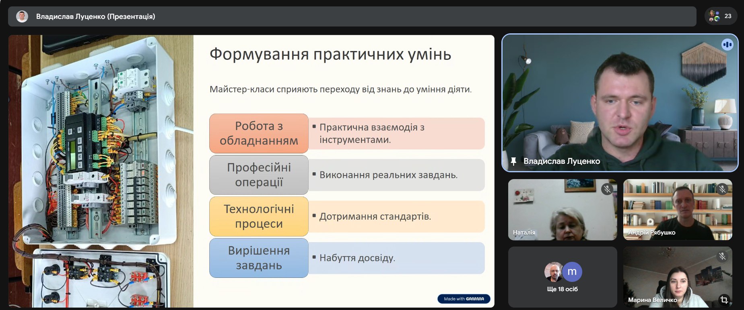Viewport: 744px width, 310px height.
Task: Click the muted microphone icon on Наталія's tile
Action: pos(607,189)
